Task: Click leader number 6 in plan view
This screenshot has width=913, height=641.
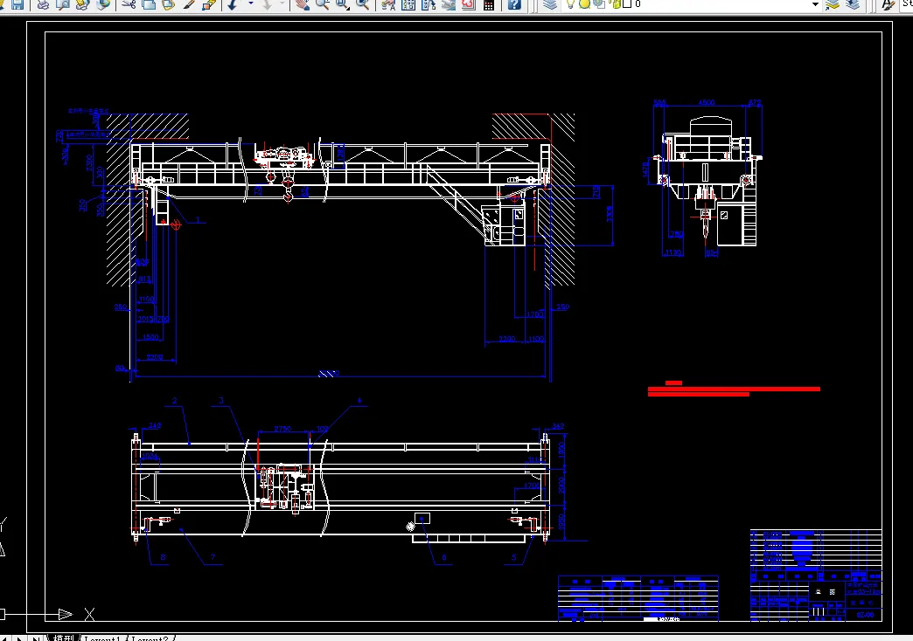Action: tap(443, 557)
